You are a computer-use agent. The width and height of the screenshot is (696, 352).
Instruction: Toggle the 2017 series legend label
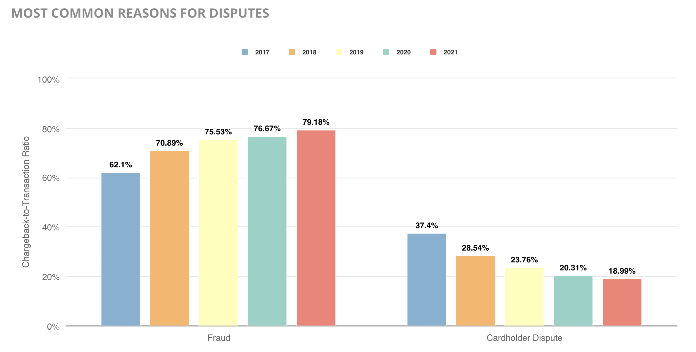262,52
